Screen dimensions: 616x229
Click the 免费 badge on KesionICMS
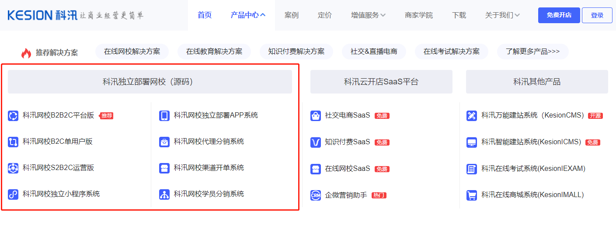593,142
